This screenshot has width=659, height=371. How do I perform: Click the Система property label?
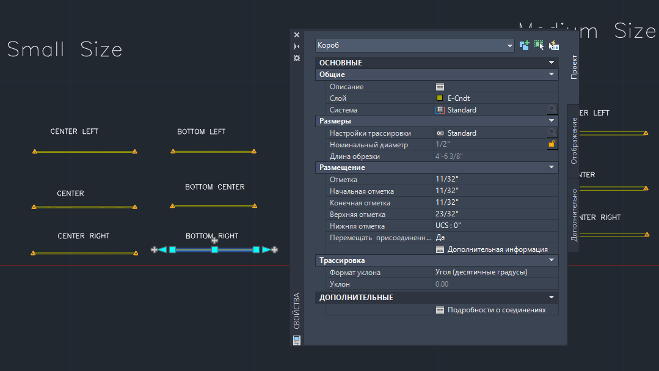tap(343, 110)
